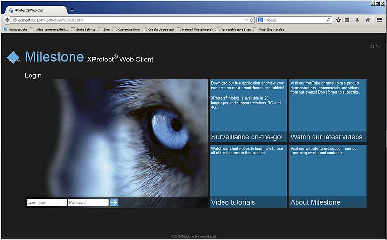This screenshot has height=240, width=387.
Task: Reload the page with refresh icon
Action: pos(251,20)
